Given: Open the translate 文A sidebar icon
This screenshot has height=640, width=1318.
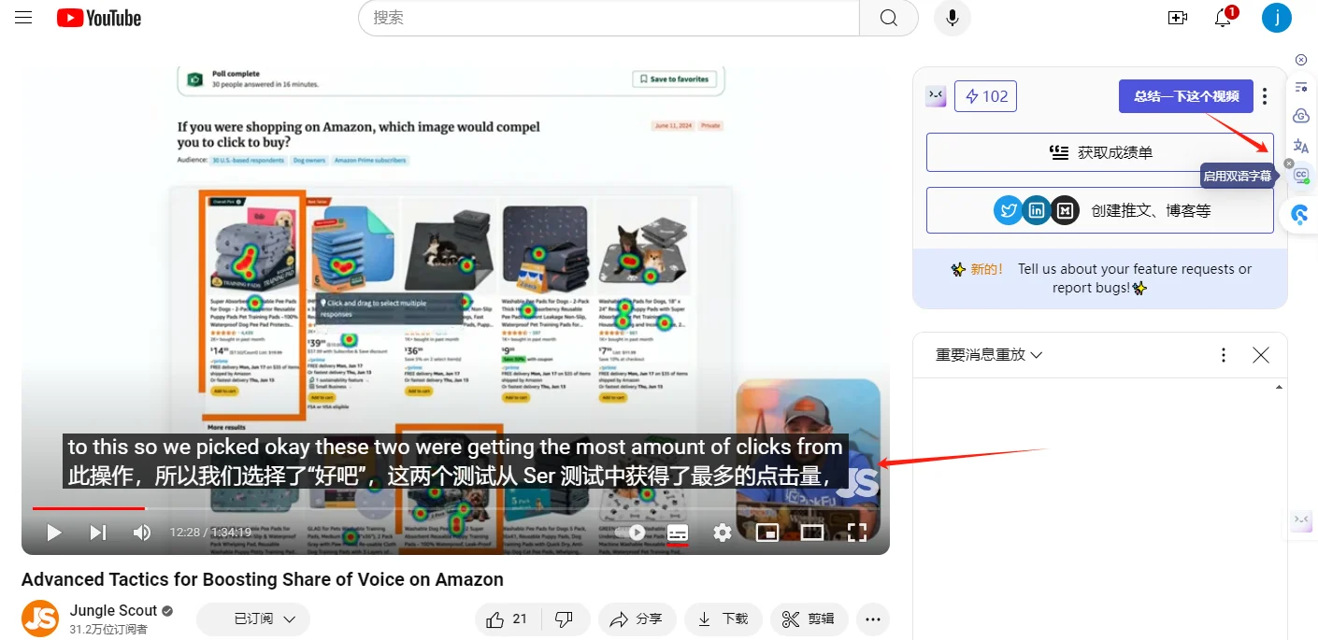Looking at the screenshot, I should [x=1300, y=146].
